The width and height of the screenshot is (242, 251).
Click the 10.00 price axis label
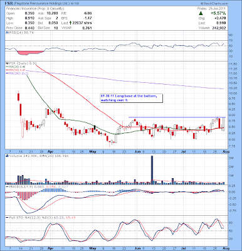coord(234,93)
